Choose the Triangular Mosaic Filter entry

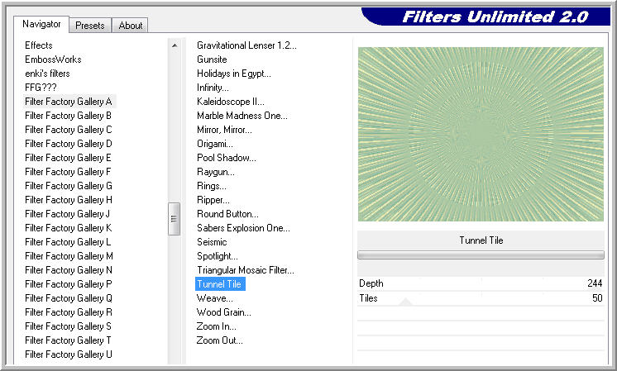pyautogui.click(x=246, y=270)
